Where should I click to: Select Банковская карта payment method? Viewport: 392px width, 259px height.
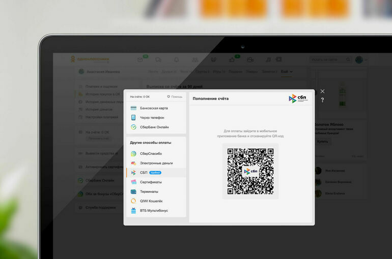tap(153, 108)
